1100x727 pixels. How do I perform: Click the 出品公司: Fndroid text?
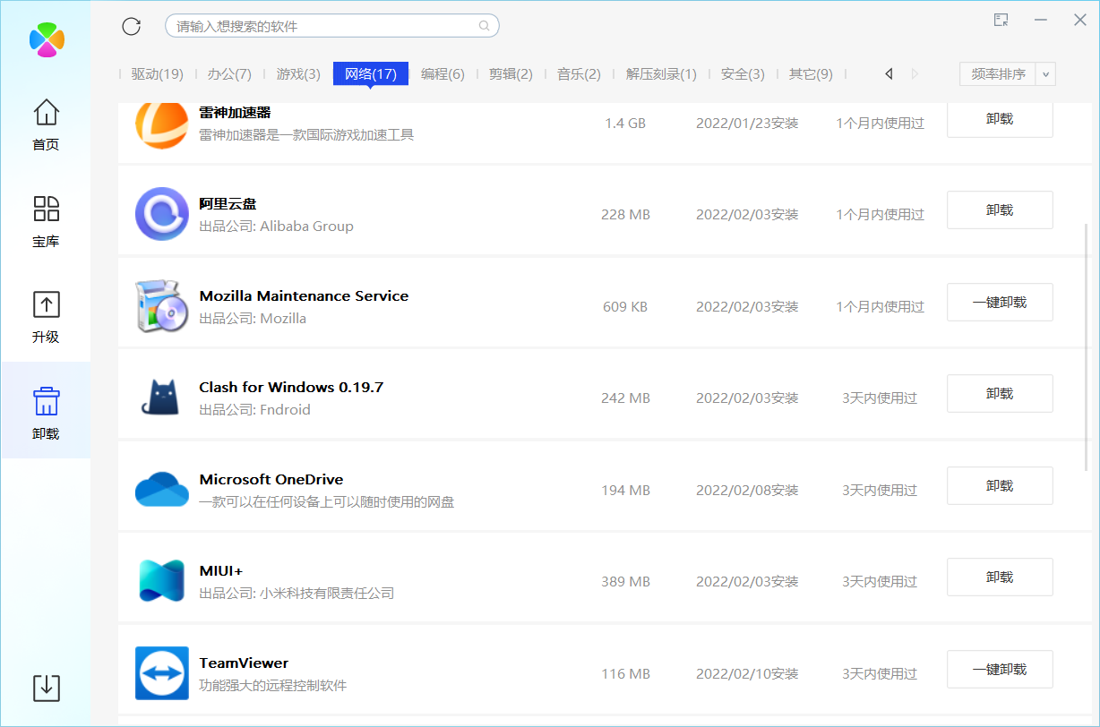pyautogui.click(x=254, y=409)
